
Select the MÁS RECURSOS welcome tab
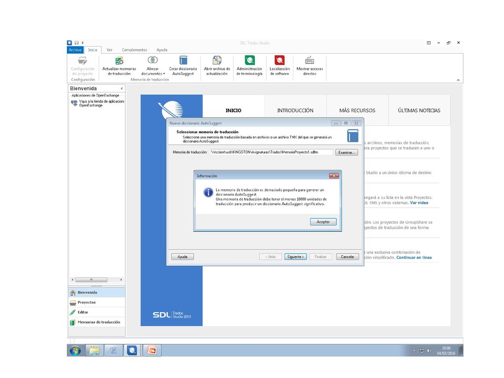pyautogui.click(x=357, y=110)
